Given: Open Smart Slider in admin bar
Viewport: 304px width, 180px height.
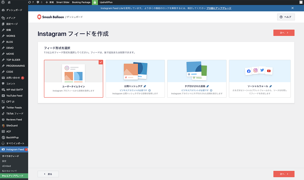Looking at the screenshot, I should [x=63, y=2].
